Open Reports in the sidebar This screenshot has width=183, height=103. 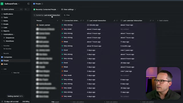pos(6,31)
